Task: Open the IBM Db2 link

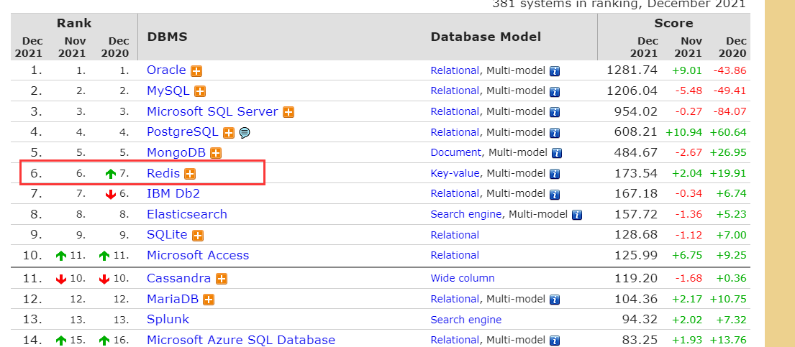Action: click(x=173, y=193)
